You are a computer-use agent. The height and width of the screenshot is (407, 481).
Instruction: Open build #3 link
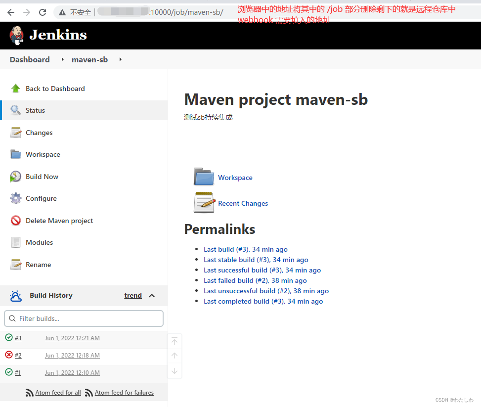click(x=18, y=338)
